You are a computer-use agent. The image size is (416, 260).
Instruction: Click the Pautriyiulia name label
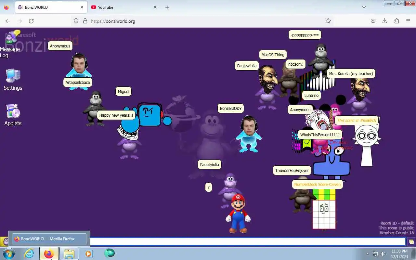tap(210, 164)
